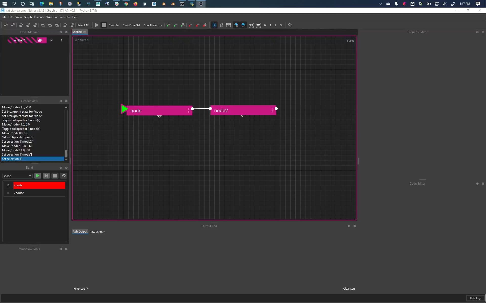Click the delete node toolbar icon
Screen dimensions: 486x303
point(13,25)
